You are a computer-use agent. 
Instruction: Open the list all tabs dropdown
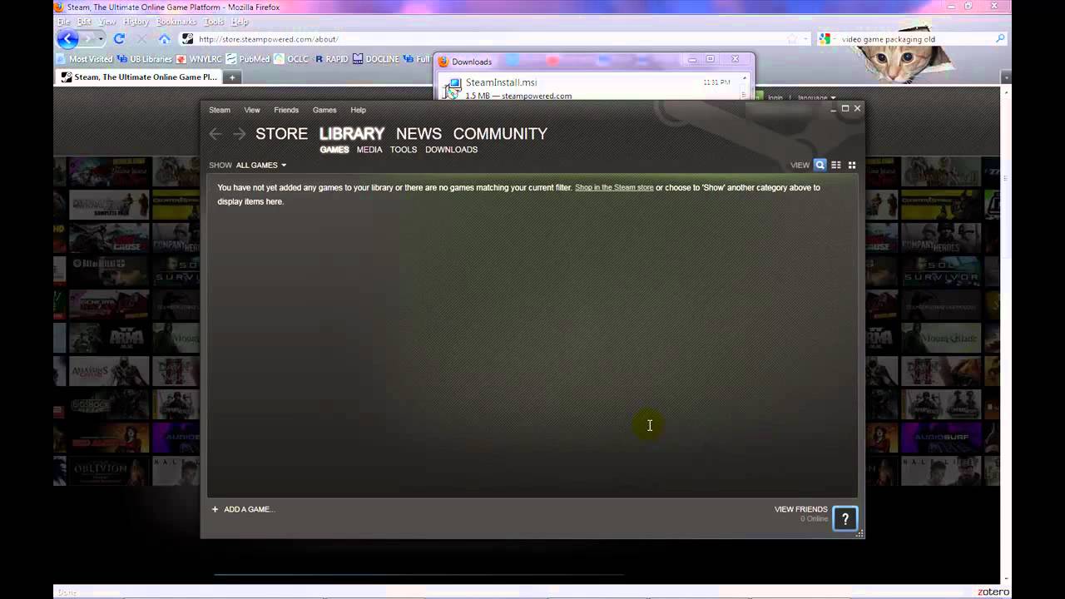1006,77
